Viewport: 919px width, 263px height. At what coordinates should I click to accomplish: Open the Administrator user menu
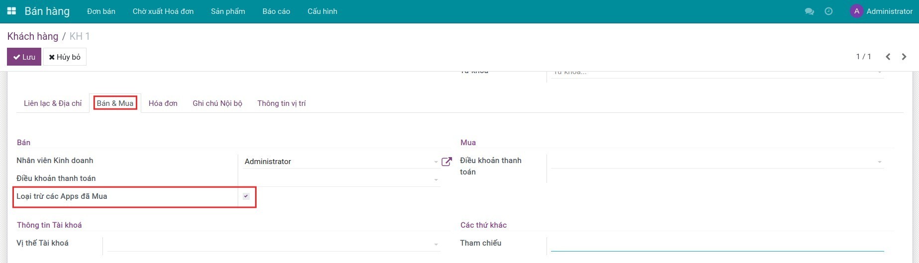[881, 11]
